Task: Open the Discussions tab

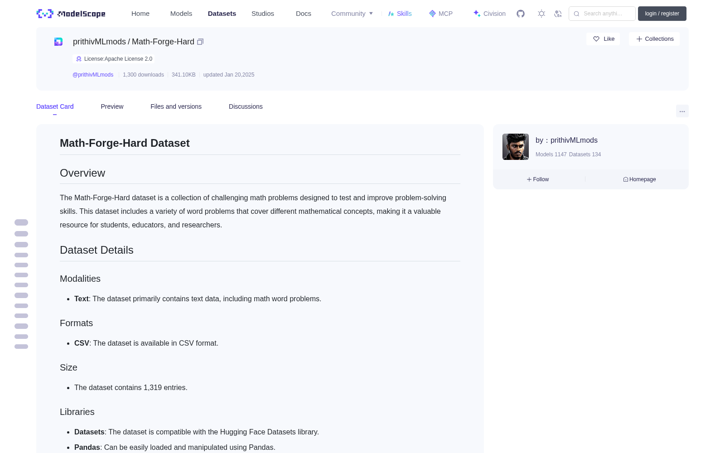Action: (246, 106)
